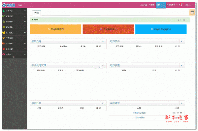
Task: Click the cloud logo at top left
Action: (9, 5)
